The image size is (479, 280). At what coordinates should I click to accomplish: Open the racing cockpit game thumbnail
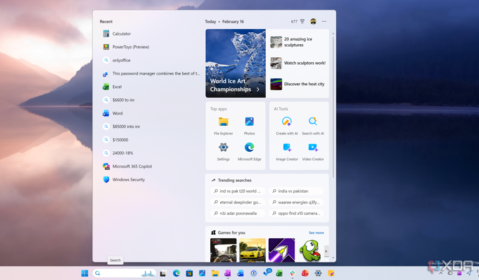click(x=223, y=250)
